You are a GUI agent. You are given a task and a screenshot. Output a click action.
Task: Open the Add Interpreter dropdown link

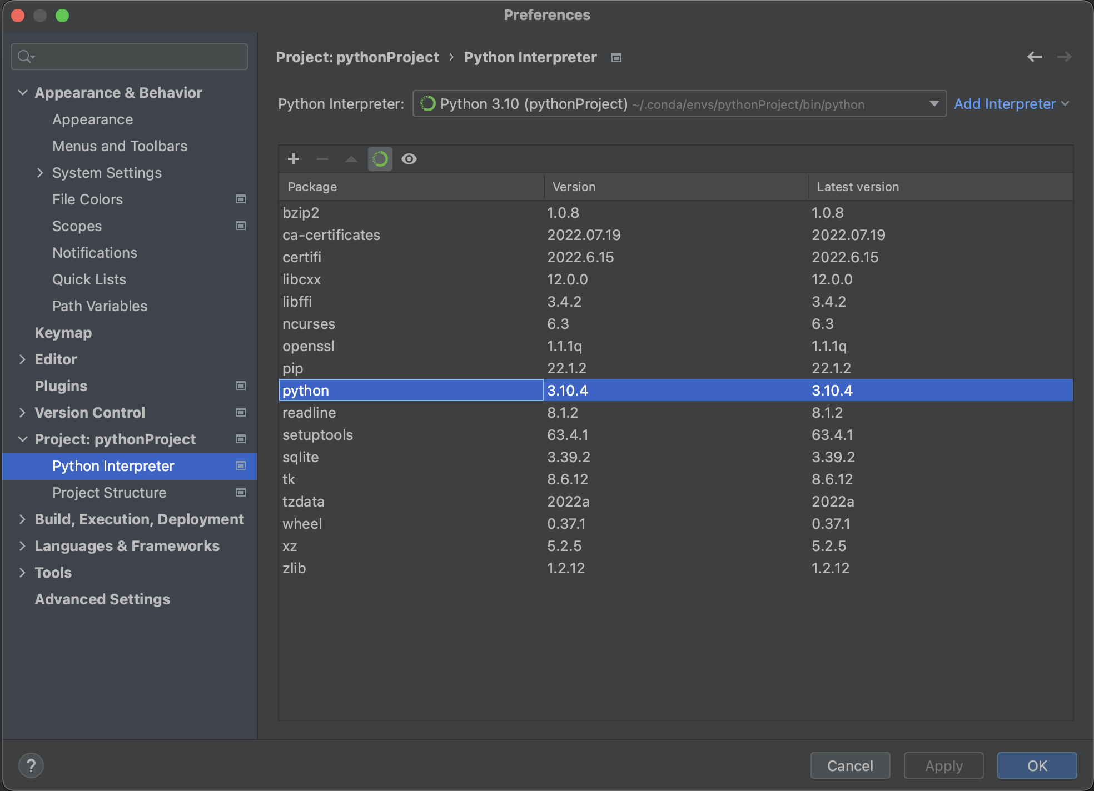[1012, 104]
